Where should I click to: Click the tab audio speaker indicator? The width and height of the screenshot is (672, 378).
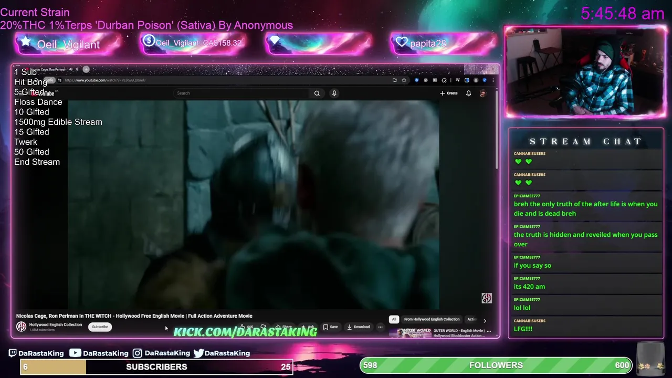pyautogui.click(x=70, y=69)
